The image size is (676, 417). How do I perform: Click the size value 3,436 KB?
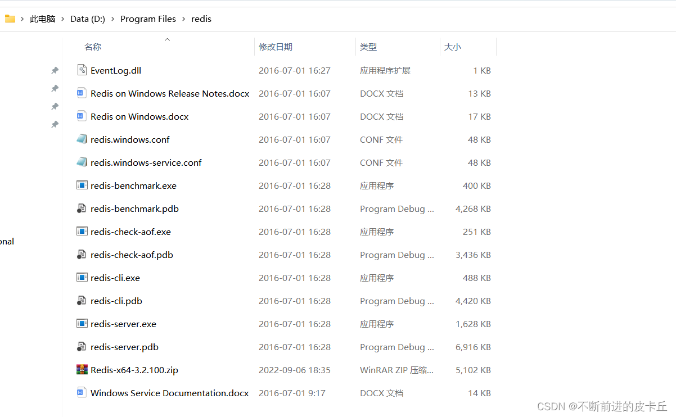click(x=473, y=255)
